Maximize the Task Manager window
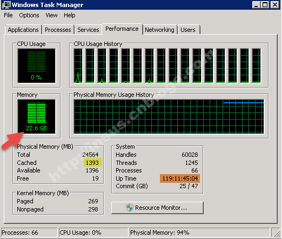The width and height of the screenshot is (282, 239). (265, 5)
